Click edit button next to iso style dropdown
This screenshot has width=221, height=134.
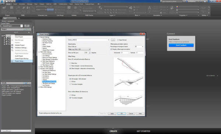click(x=113, y=40)
